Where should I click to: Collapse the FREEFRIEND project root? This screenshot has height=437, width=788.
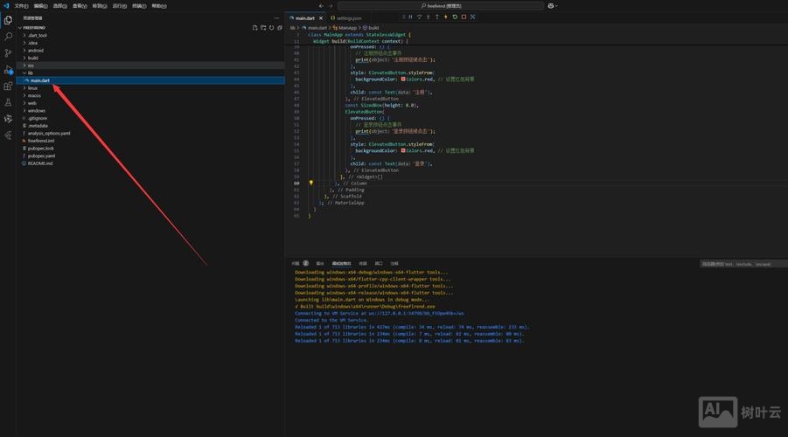[39, 28]
